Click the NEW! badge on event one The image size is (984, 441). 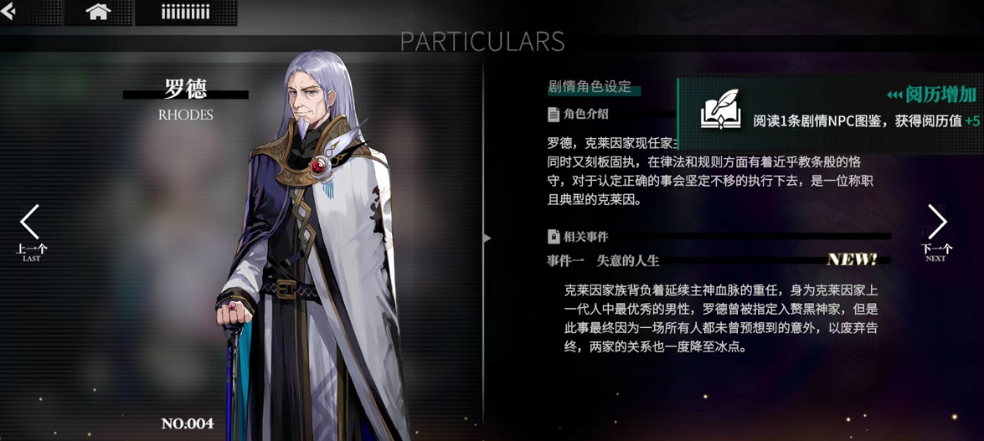point(852,259)
